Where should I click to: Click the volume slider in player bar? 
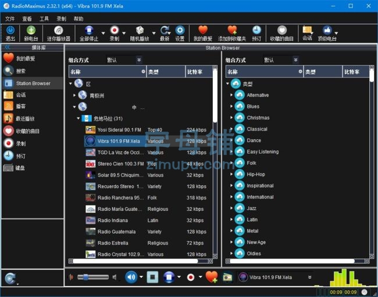93,277
